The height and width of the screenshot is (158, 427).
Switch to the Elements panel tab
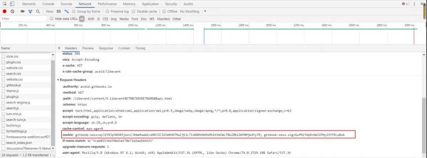28,4
